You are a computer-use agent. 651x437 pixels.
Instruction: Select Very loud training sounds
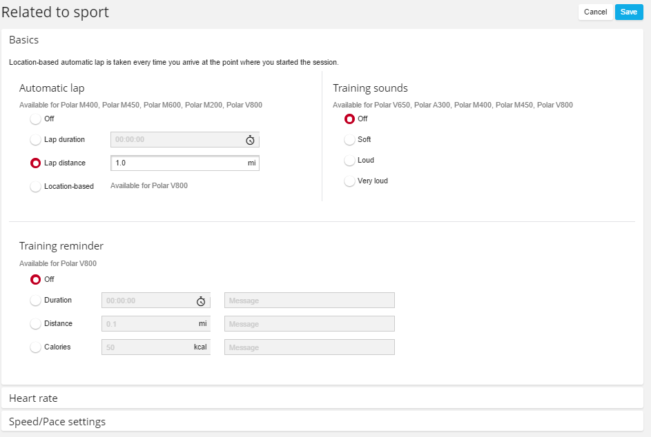[349, 181]
